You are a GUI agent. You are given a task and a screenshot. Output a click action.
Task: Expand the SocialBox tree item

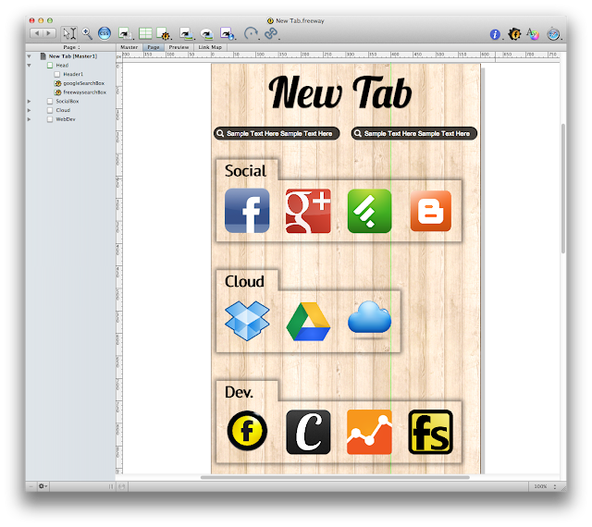[29, 101]
